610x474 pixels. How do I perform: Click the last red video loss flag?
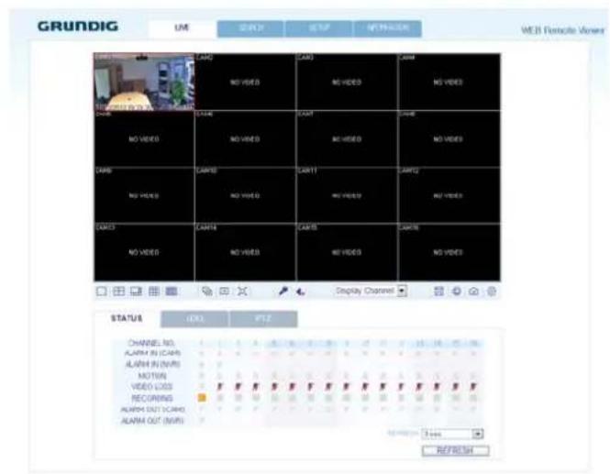pos(473,387)
